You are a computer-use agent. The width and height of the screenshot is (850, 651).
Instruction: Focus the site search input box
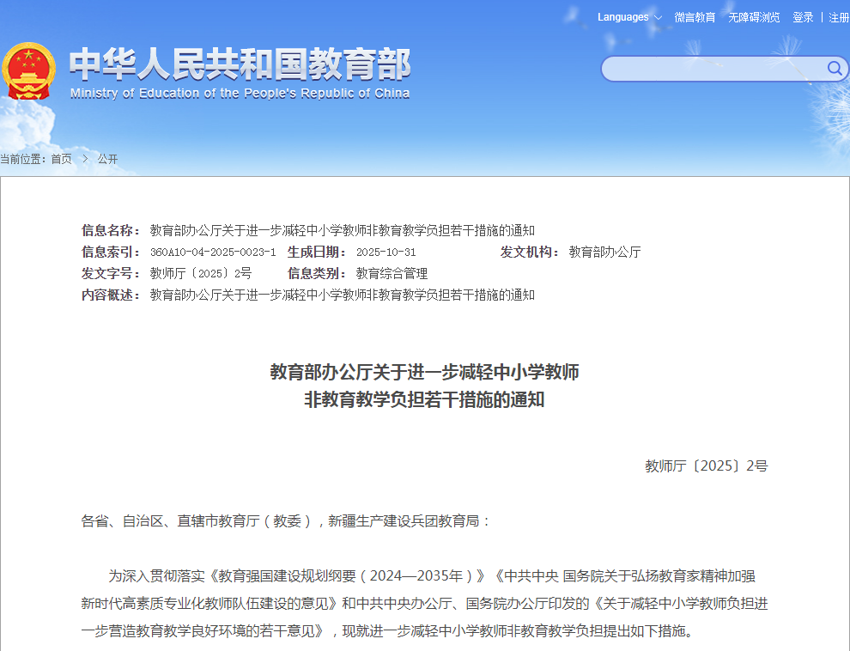click(x=713, y=69)
